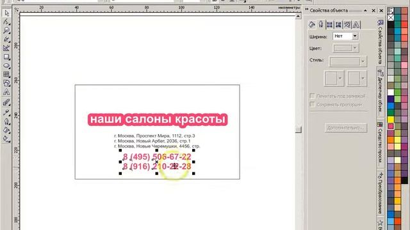Click the No Color X swatch

point(391,18)
